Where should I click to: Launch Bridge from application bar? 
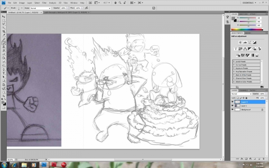tap(90, 3)
